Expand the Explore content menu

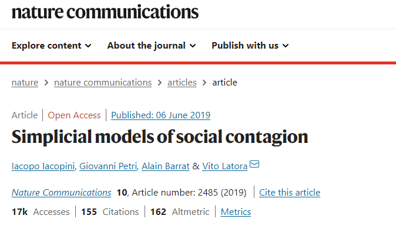(x=51, y=45)
